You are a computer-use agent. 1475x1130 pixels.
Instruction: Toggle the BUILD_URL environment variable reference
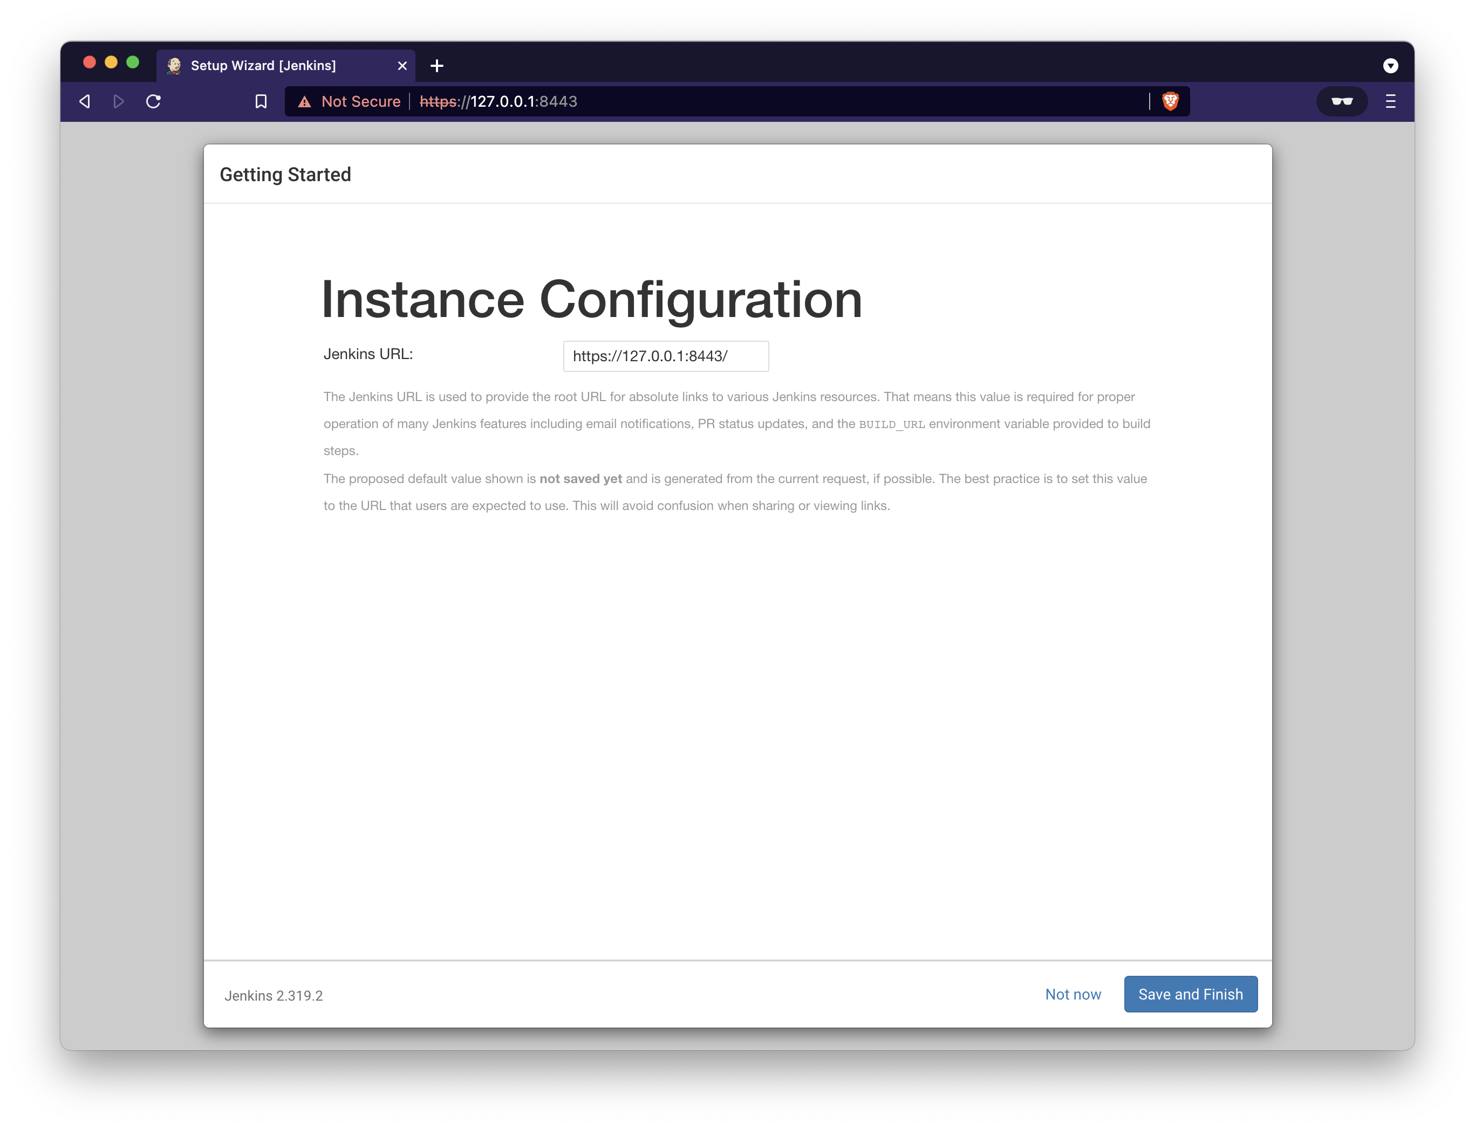(x=892, y=424)
